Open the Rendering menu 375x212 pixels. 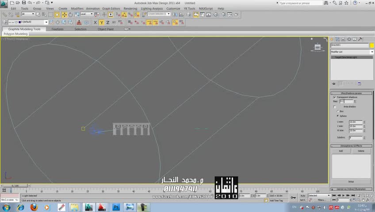tap(130, 8)
